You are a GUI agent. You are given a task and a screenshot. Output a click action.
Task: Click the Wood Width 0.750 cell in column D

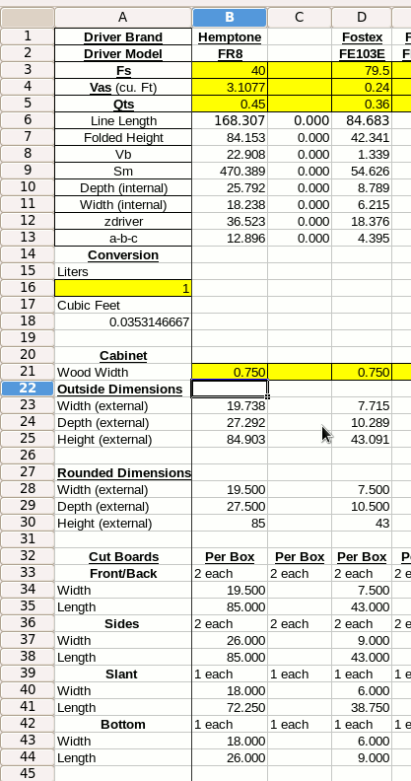point(362,372)
